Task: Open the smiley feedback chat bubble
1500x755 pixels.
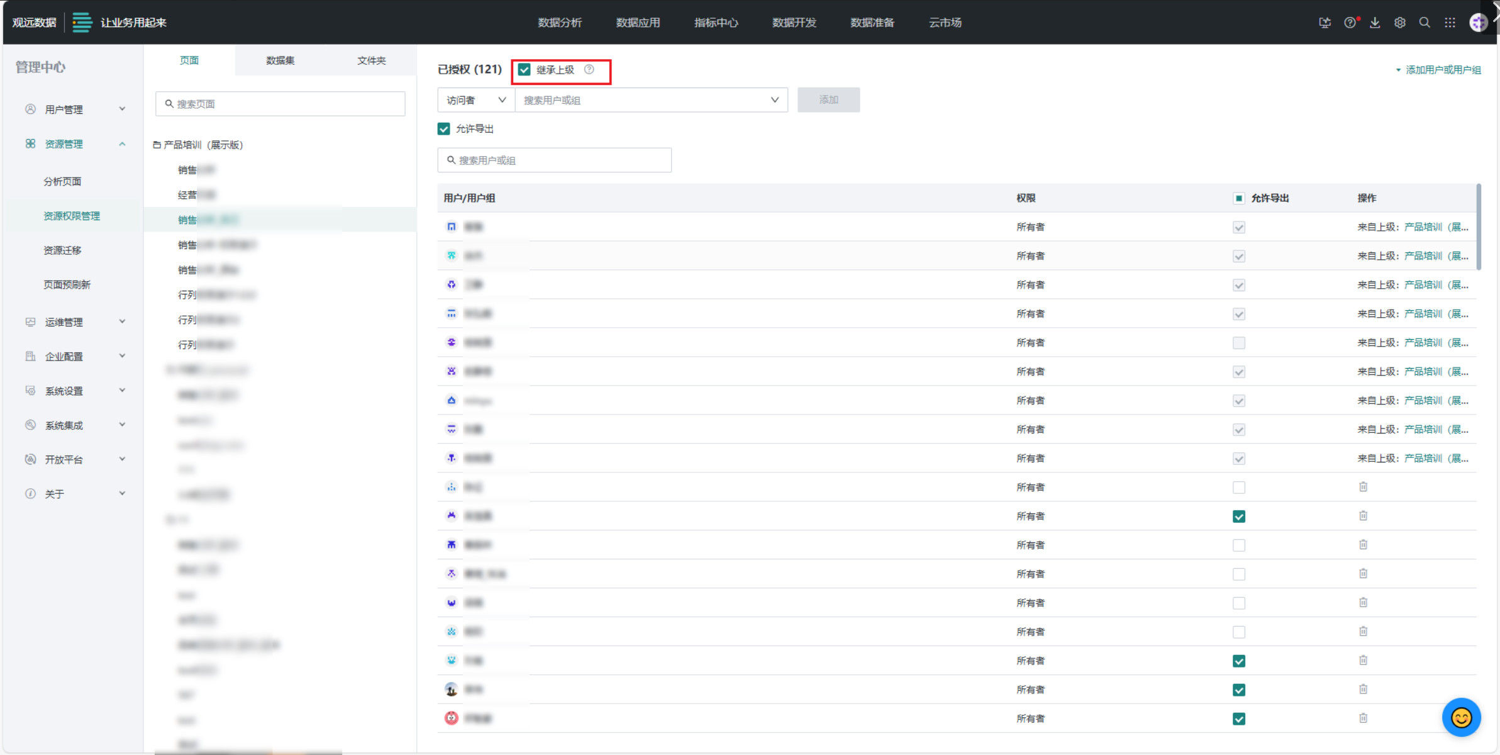Action: click(x=1460, y=717)
